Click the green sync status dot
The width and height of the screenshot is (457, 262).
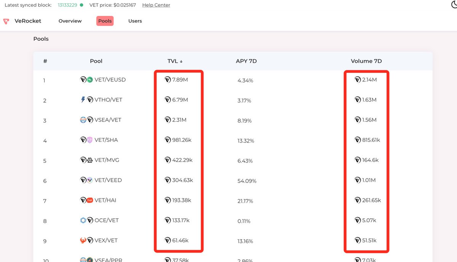click(81, 5)
